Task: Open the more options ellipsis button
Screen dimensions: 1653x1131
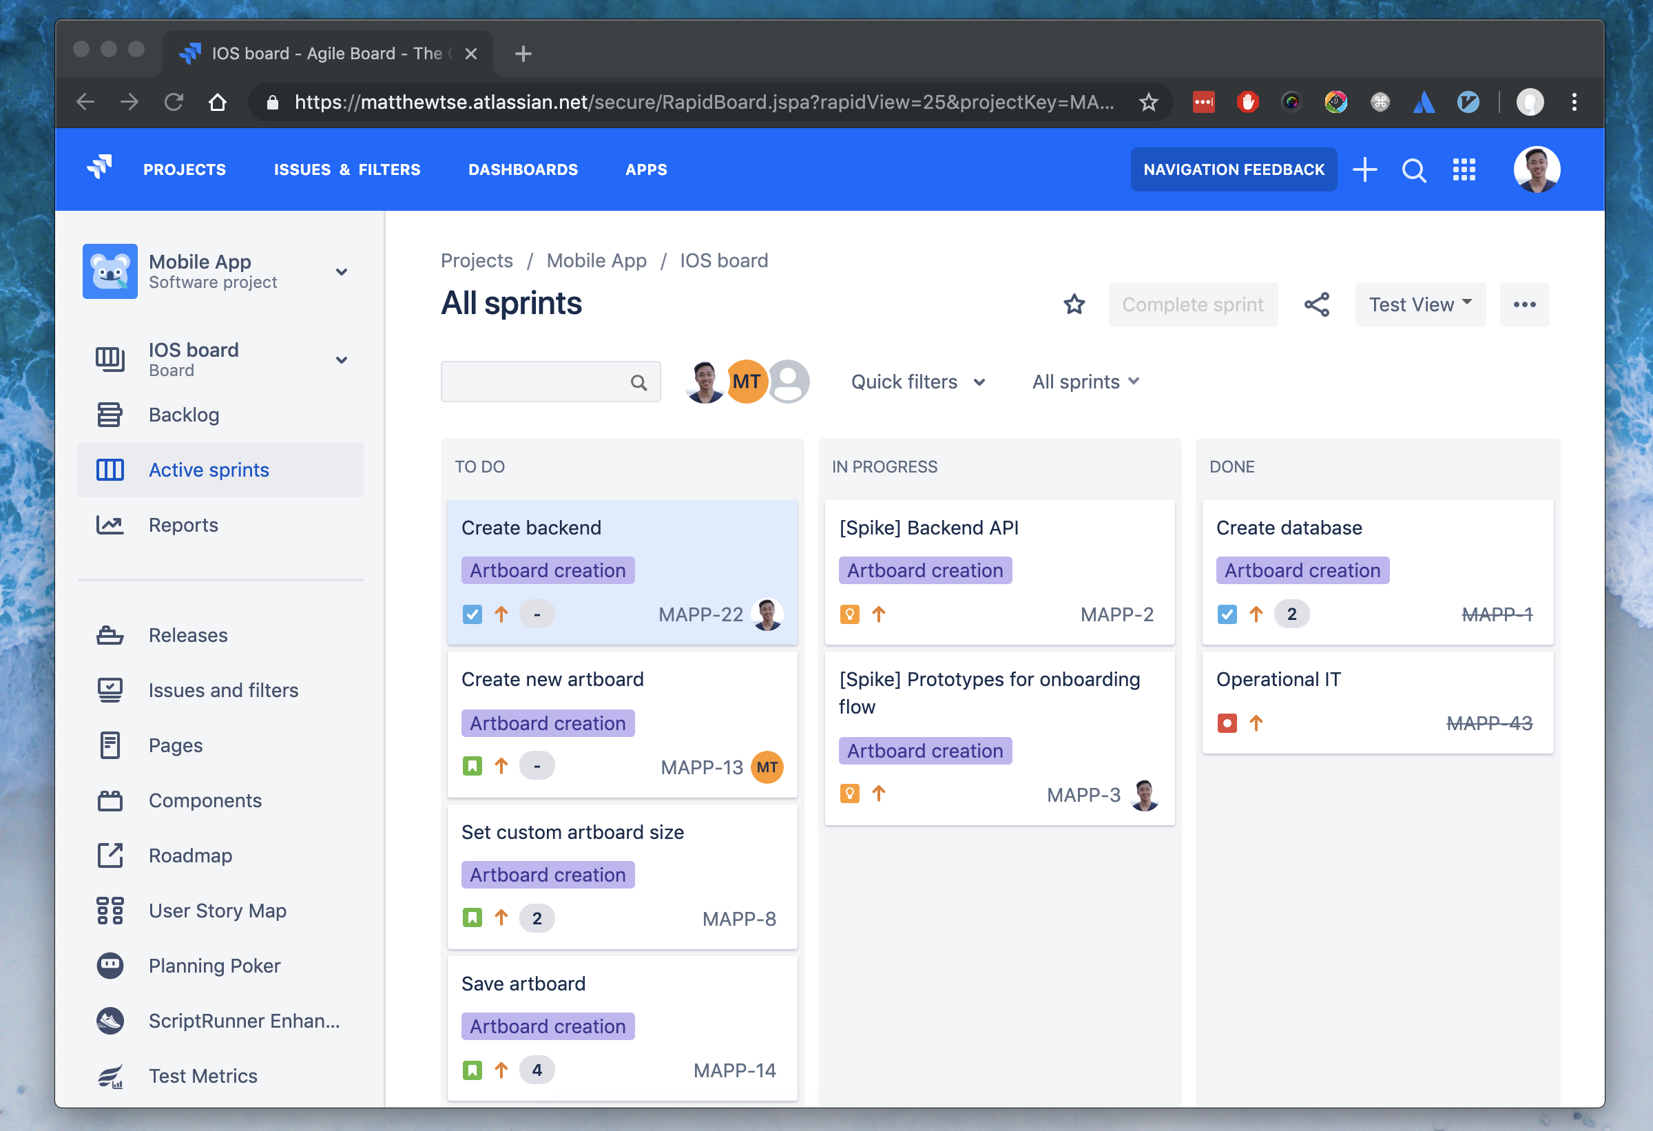Action: (x=1524, y=304)
